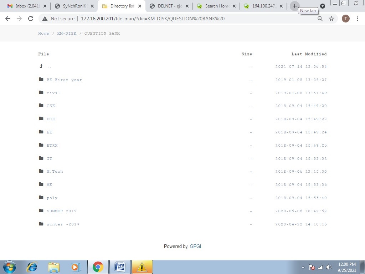The height and width of the screenshot is (274, 365).
Task: Open the SUMMER 2019 folder
Action: click(61, 211)
